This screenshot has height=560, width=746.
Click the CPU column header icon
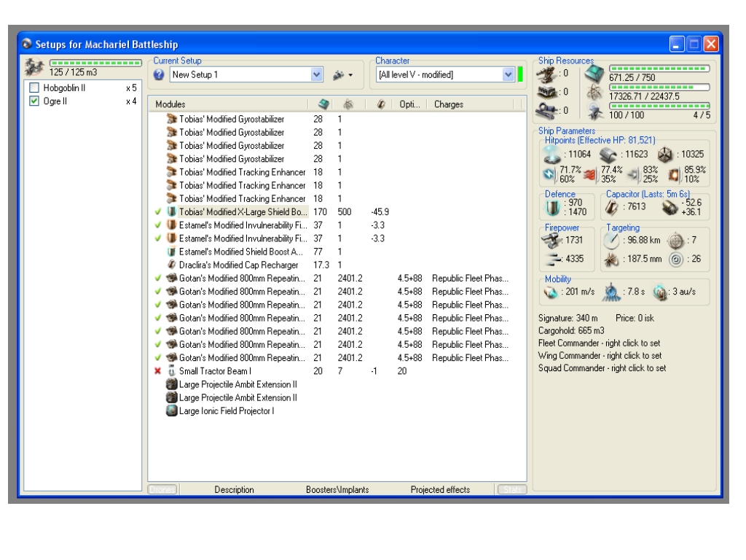coord(323,104)
